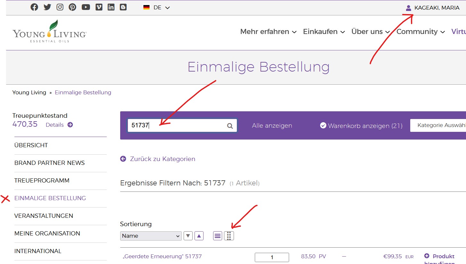Click Warenkorb anzeigen (21)

pyautogui.click(x=361, y=126)
